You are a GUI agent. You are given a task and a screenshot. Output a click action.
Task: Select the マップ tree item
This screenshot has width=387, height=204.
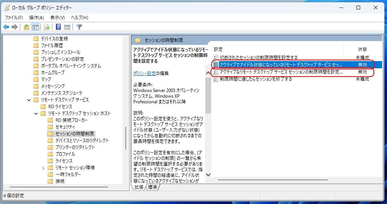click(46, 79)
